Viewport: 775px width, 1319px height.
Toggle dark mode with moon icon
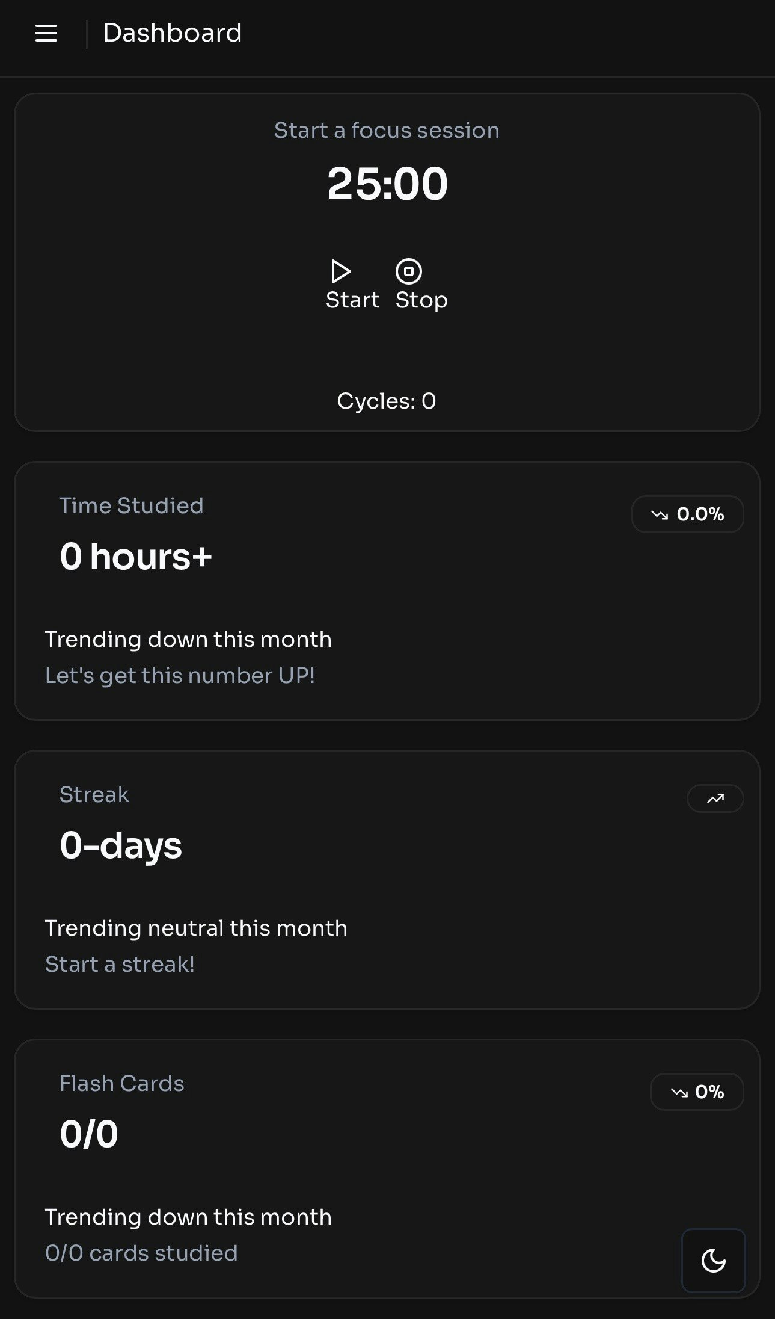pos(714,1260)
